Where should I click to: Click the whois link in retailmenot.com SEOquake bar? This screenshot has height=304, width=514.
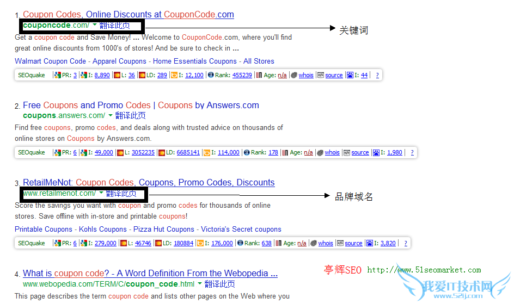pyautogui.click(x=326, y=243)
